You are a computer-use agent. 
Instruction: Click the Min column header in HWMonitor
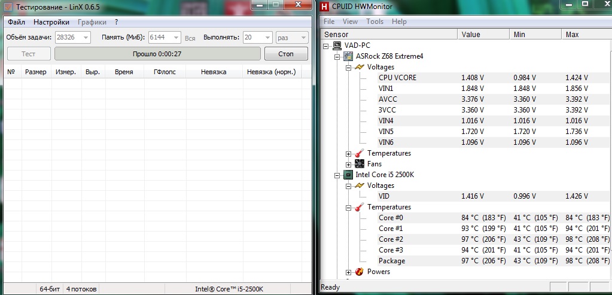535,35
